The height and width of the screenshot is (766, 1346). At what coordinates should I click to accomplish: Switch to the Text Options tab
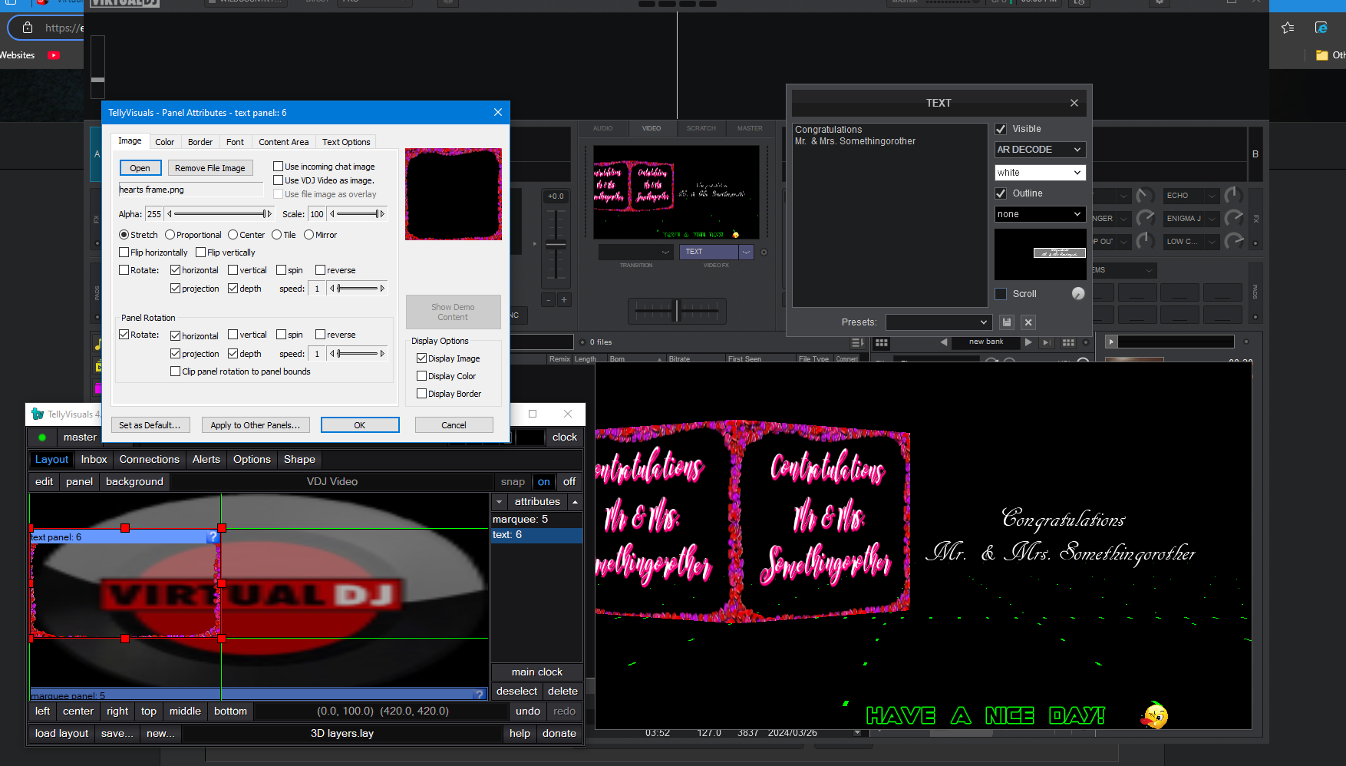[x=346, y=142]
